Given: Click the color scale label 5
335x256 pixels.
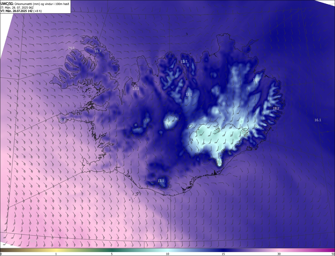Looking at the screenshot, I should point(112,254).
